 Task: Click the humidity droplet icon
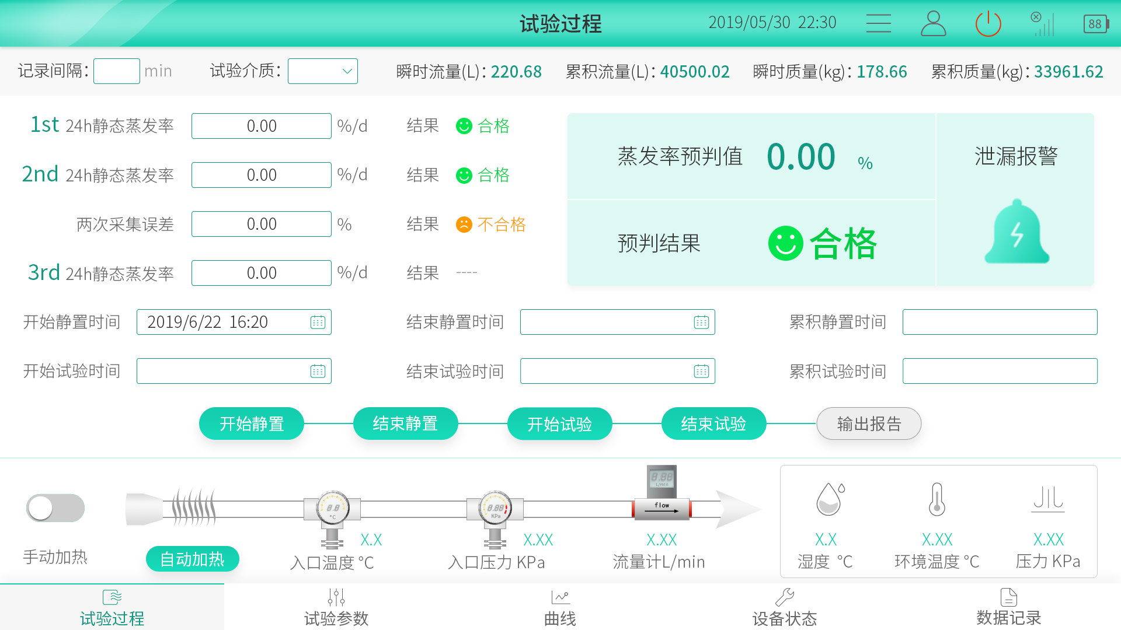coord(829,499)
